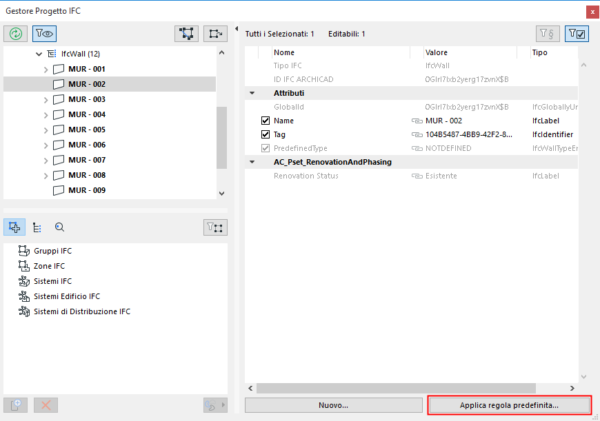Expand the MUR - 007 tree item

pyautogui.click(x=46, y=161)
